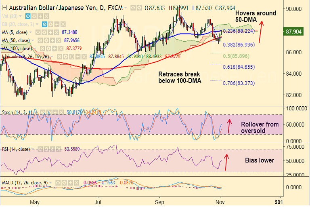Screen dimensions: 310x207
Task: Open Stoch (14, 3, 1) settings gear
Action: (49, 112)
